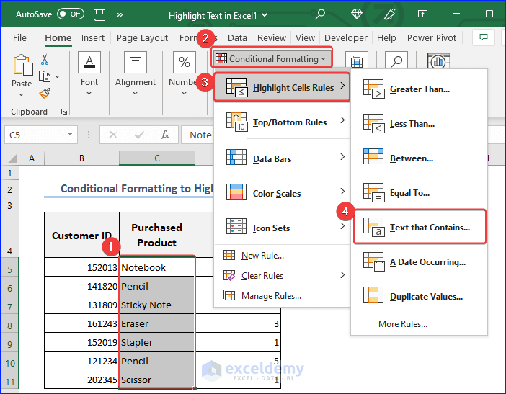This screenshot has height=394, width=506.
Task: Select the Sticky Note cell
Action: [156, 305]
